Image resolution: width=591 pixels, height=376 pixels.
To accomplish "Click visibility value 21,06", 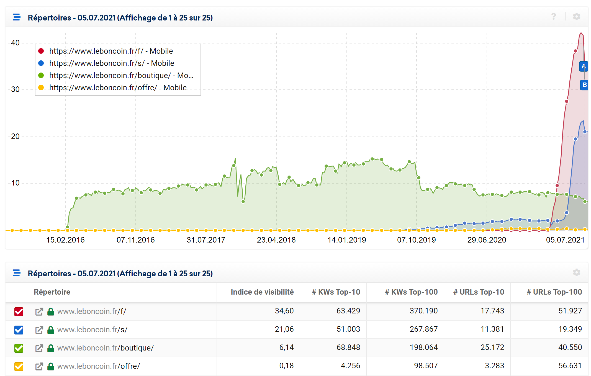I will click(x=284, y=329).
